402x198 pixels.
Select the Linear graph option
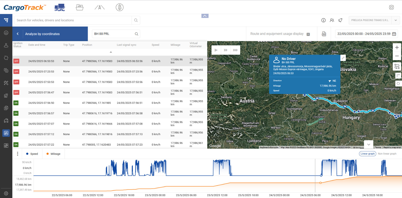[x=367, y=154]
